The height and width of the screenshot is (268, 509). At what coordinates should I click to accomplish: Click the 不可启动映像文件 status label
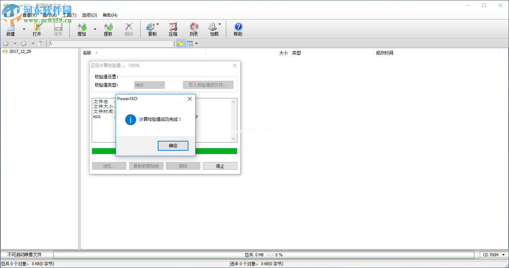pyautogui.click(x=25, y=255)
